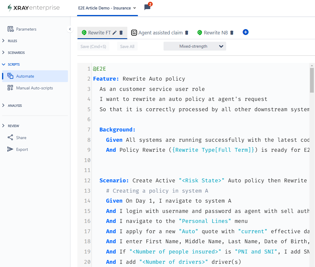Click the "current" string on line 17
The height and width of the screenshot is (267, 315).
point(253,231)
